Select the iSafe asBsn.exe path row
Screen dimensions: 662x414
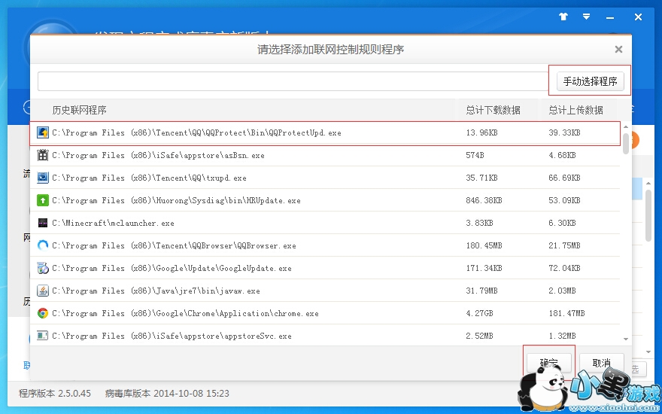click(x=325, y=155)
